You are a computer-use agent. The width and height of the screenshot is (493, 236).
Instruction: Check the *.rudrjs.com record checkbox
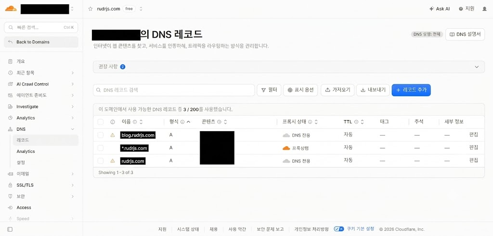point(100,148)
